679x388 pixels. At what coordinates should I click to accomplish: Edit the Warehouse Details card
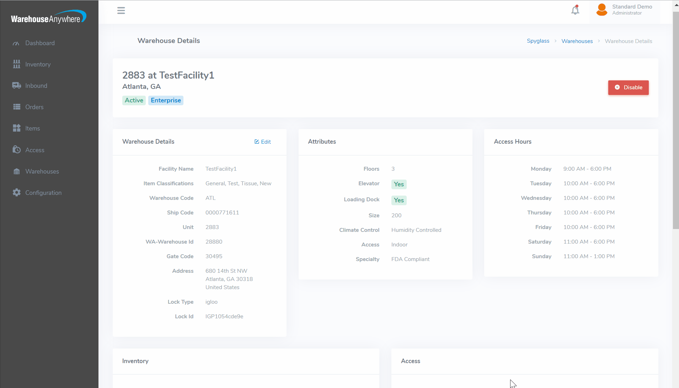point(263,142)
